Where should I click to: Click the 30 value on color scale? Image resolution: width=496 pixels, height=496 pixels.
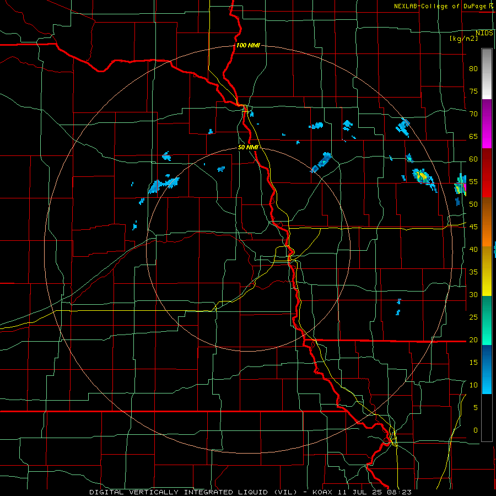473,294
